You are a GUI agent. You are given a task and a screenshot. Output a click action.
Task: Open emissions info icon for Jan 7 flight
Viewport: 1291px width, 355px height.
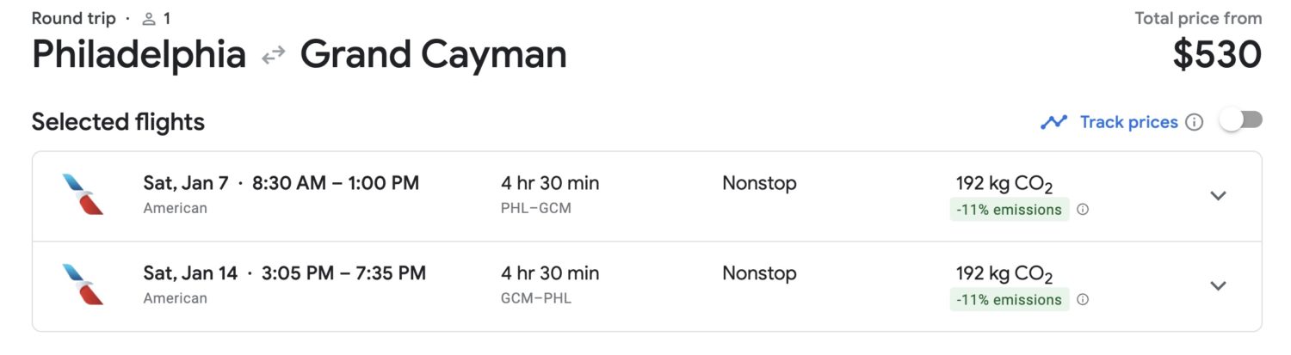pyautogui.click(x=1083, y=209)
